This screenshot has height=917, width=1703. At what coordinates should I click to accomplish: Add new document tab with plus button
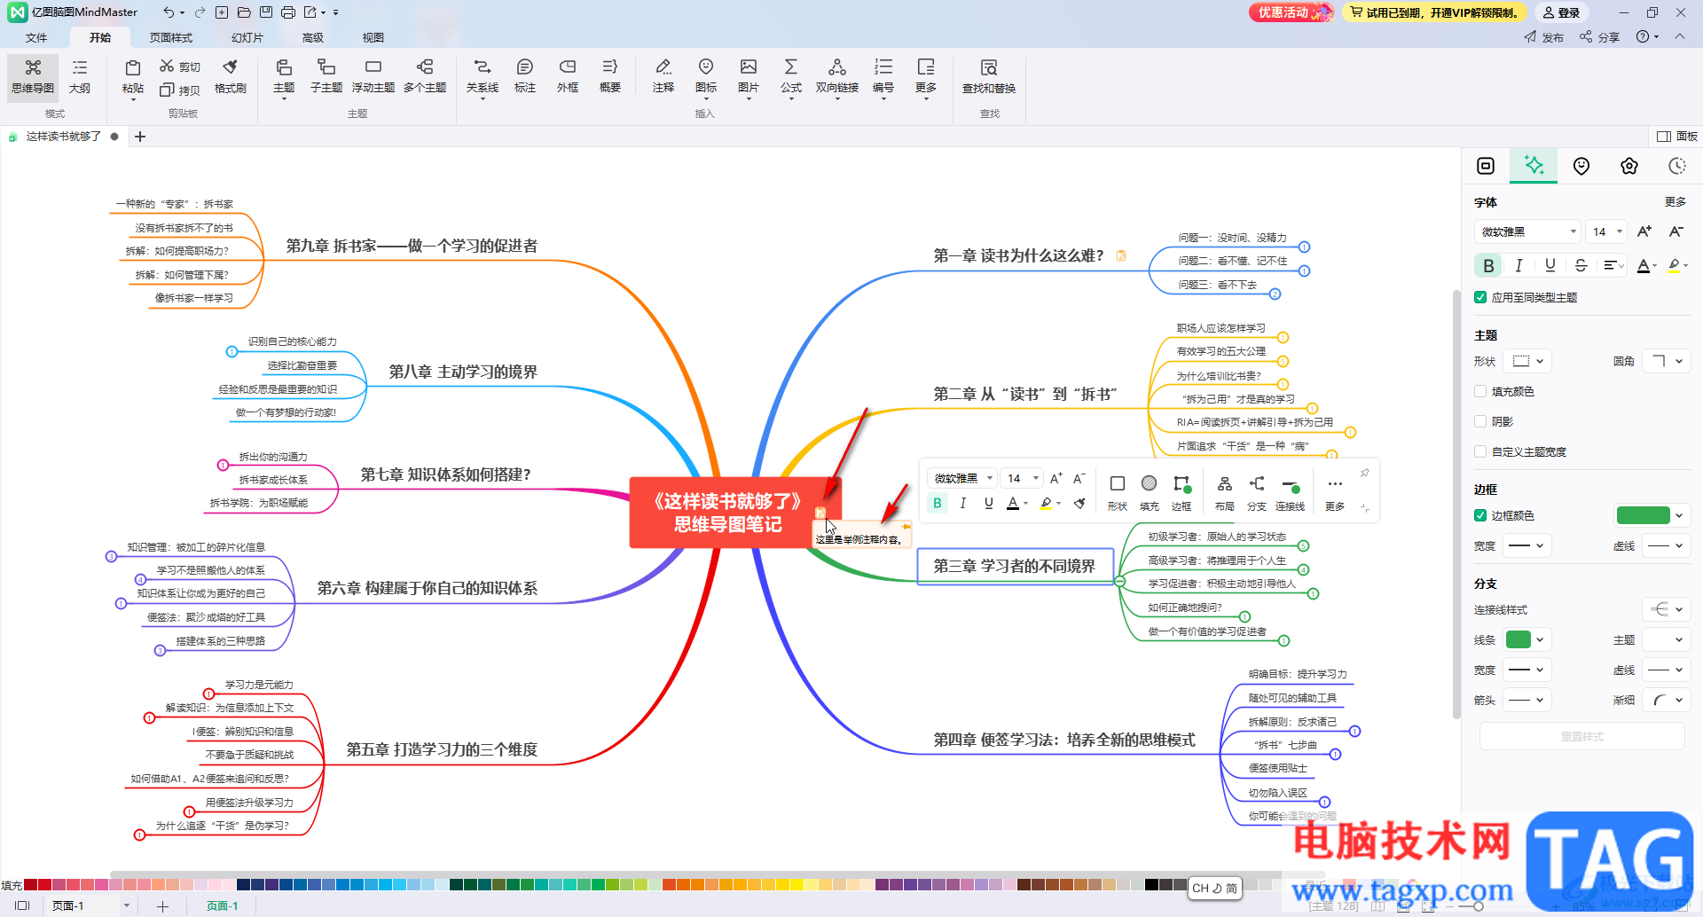[x=140, y=137]
